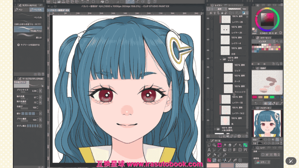Screen dimensions: 299x168
Task: Collapse the メイク layer folder
Action: [x=220, y=59]
